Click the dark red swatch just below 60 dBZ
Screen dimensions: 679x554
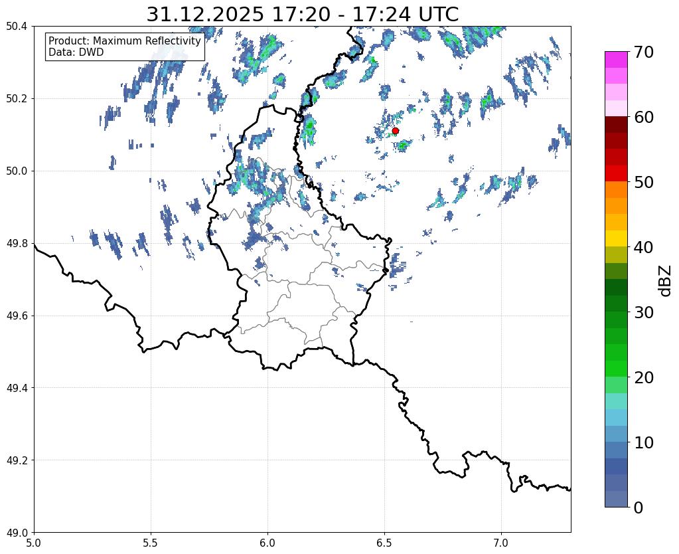(x=616, y=125)
